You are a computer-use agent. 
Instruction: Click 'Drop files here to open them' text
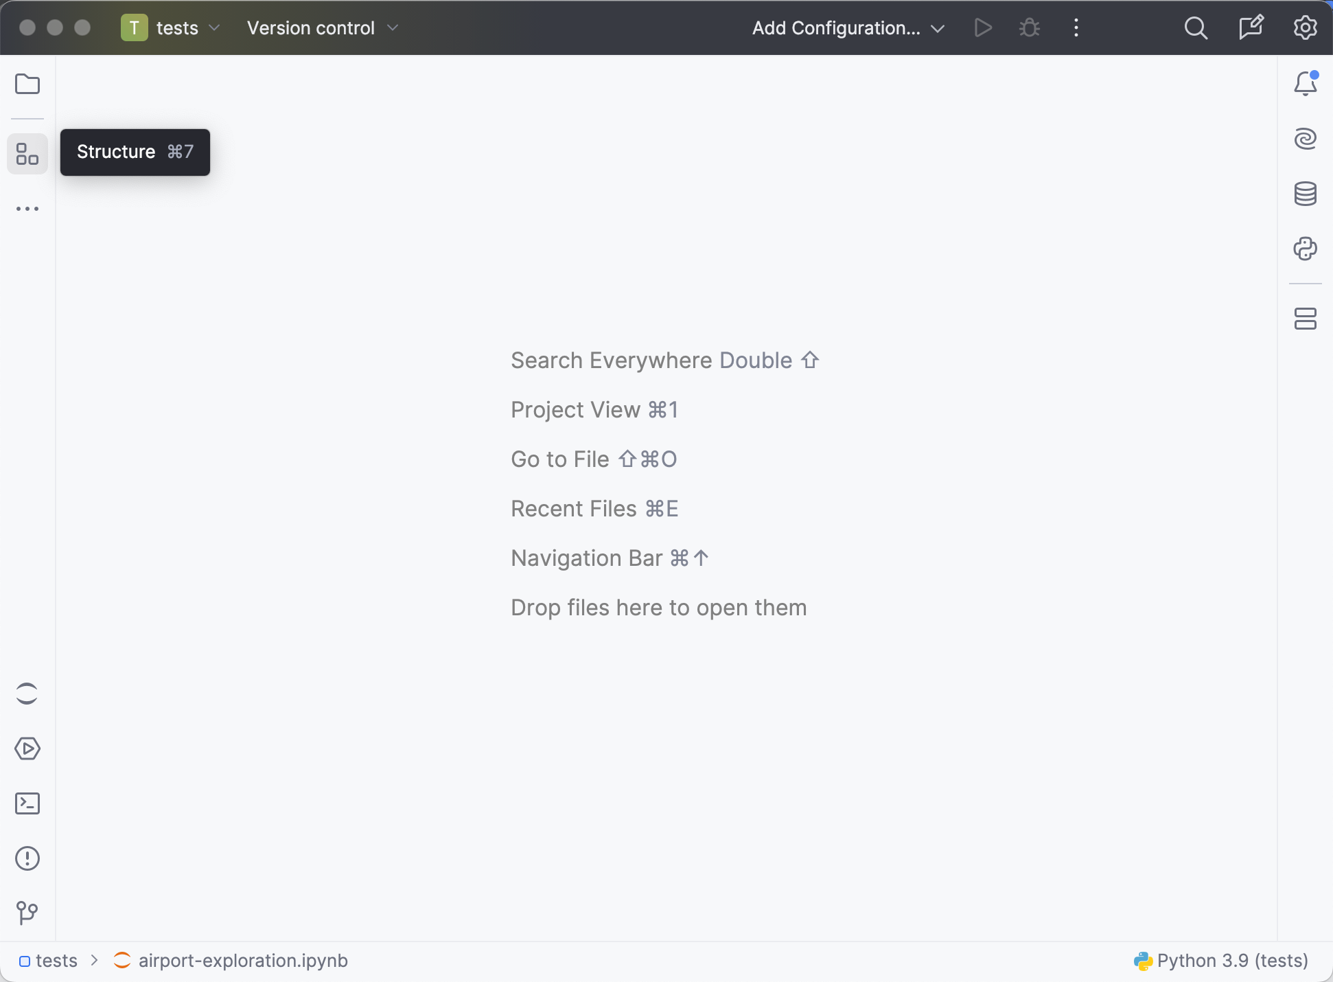coord(659,608)
